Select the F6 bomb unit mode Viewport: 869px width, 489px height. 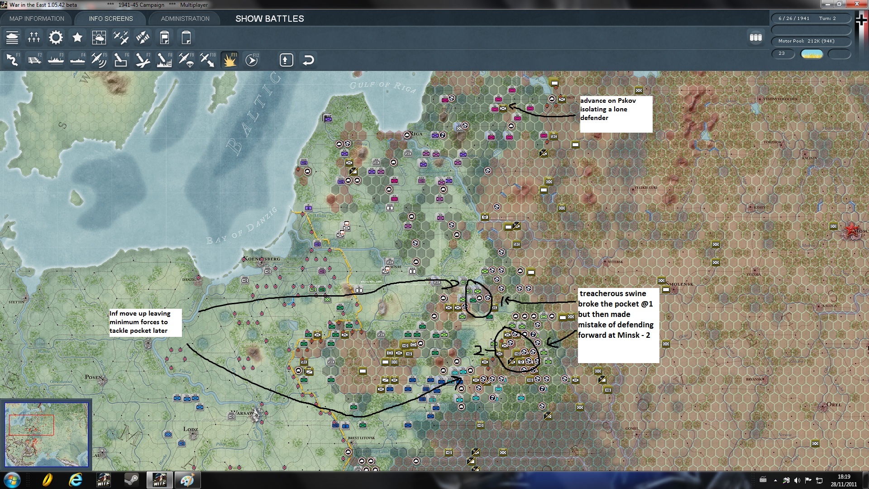pos(121,60)
